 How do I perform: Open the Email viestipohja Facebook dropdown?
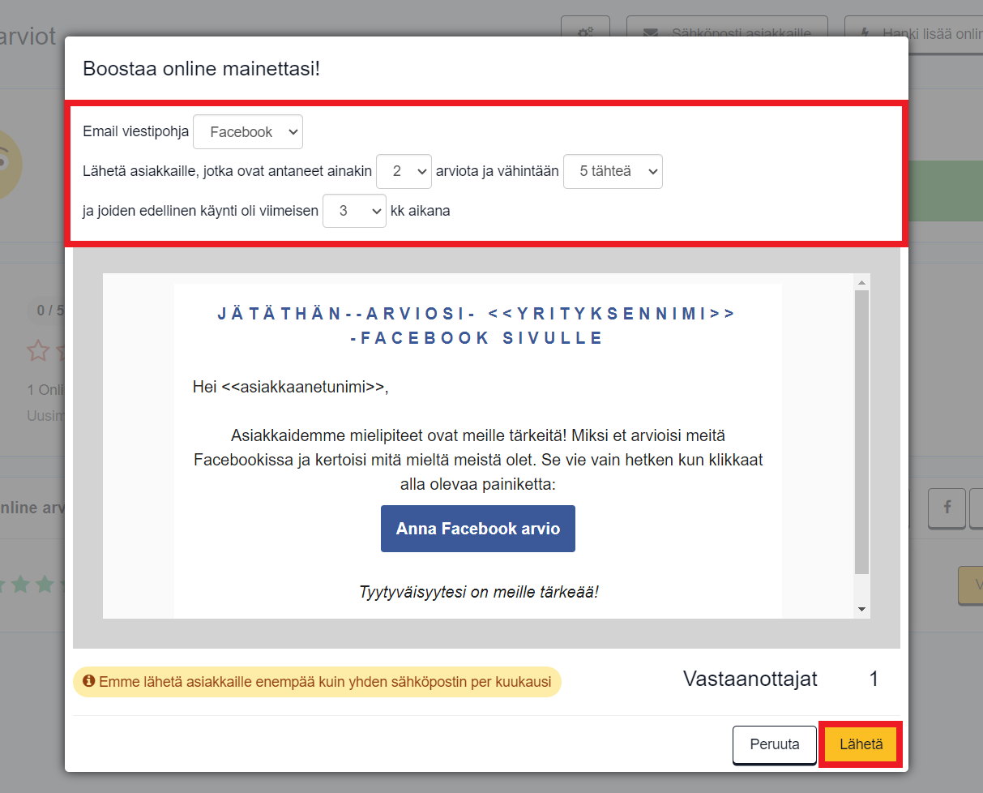(248, 132)
